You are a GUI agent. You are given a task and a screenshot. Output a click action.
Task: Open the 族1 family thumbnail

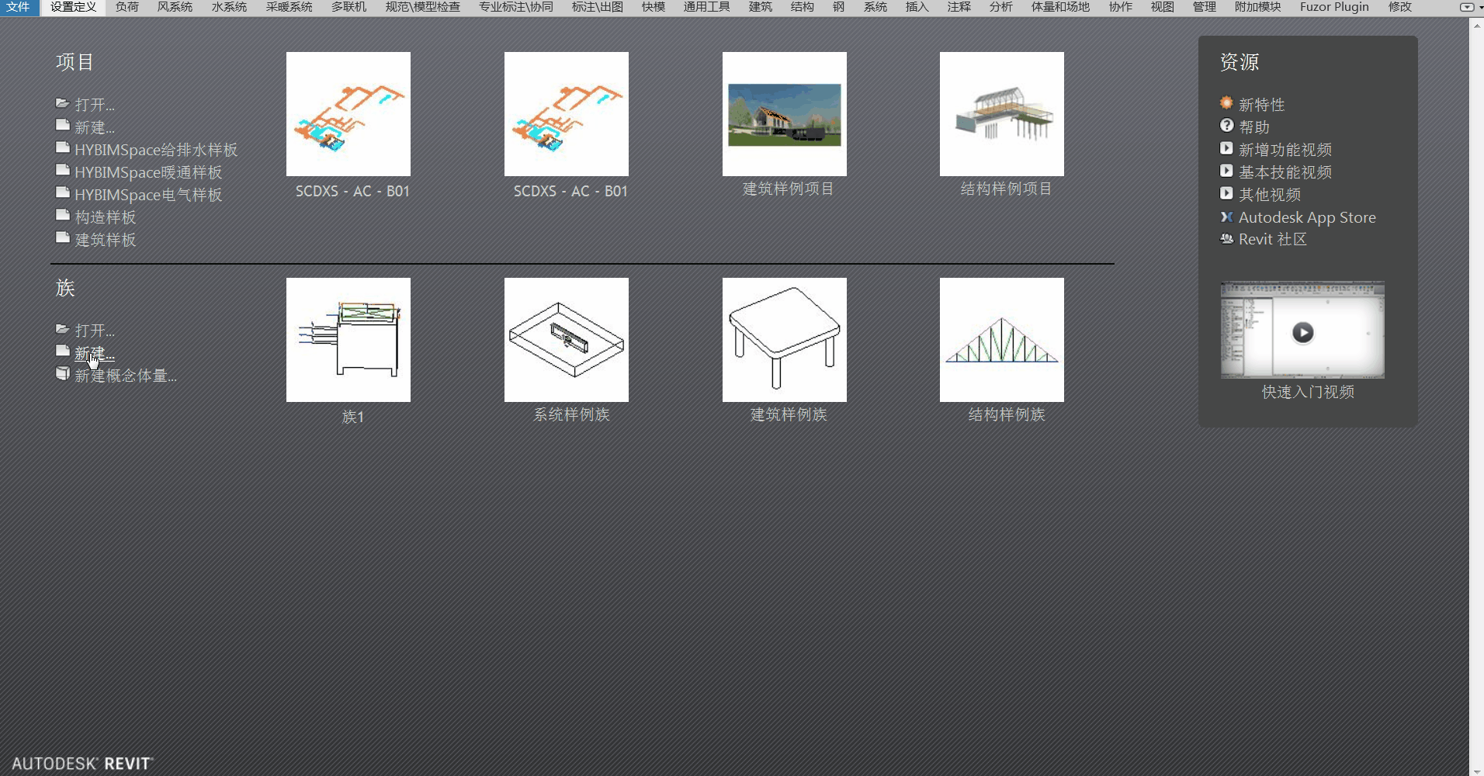tap(348, 340)
